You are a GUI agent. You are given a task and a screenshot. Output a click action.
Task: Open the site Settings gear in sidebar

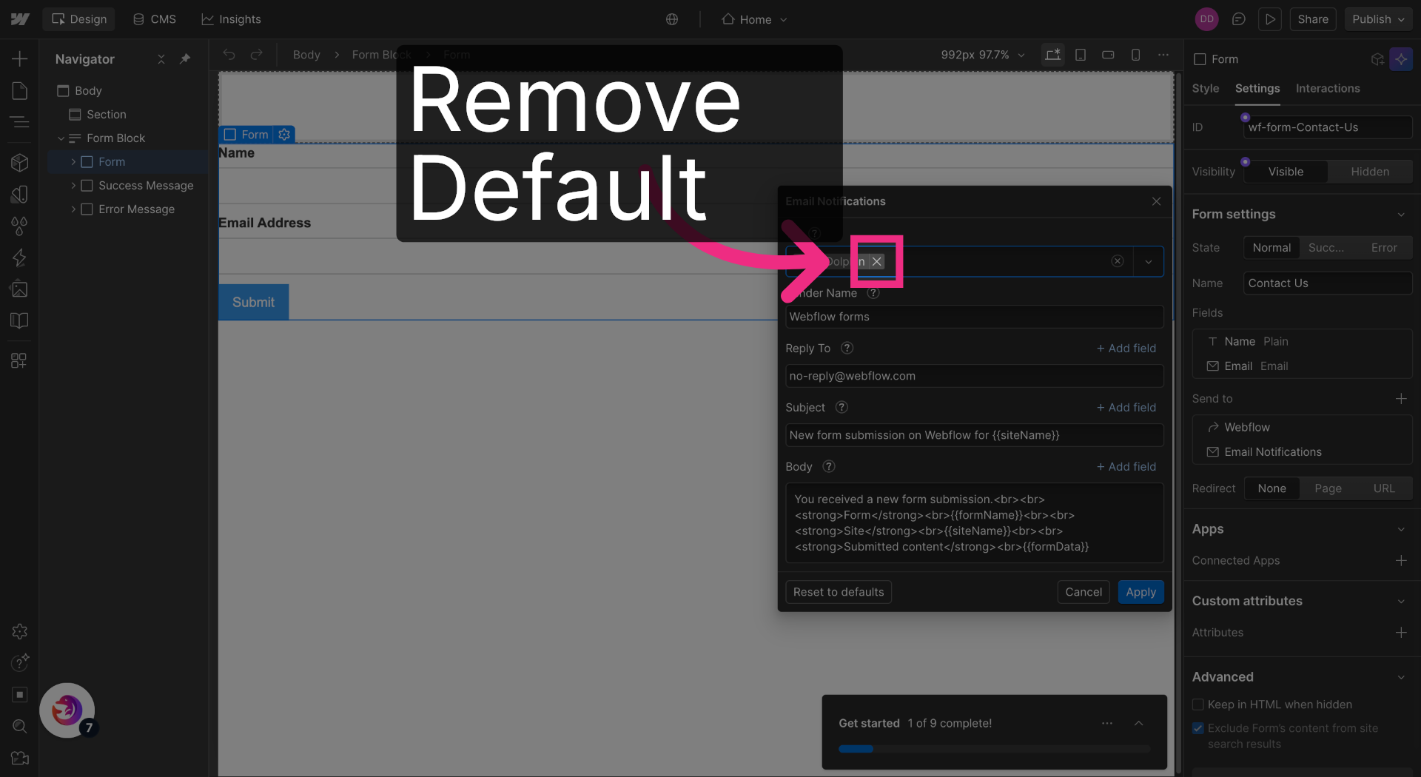(x=20, y=631)
